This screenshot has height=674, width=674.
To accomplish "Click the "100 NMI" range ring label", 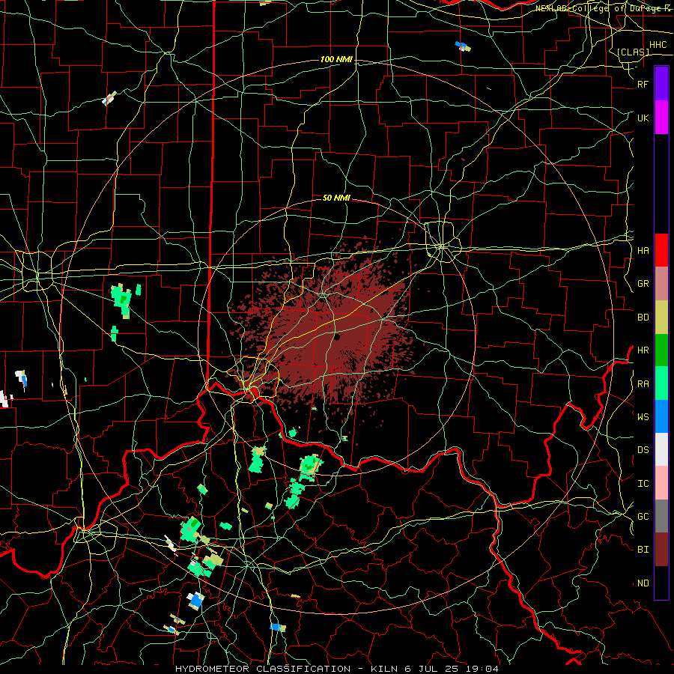I will [x=336, y=59].
